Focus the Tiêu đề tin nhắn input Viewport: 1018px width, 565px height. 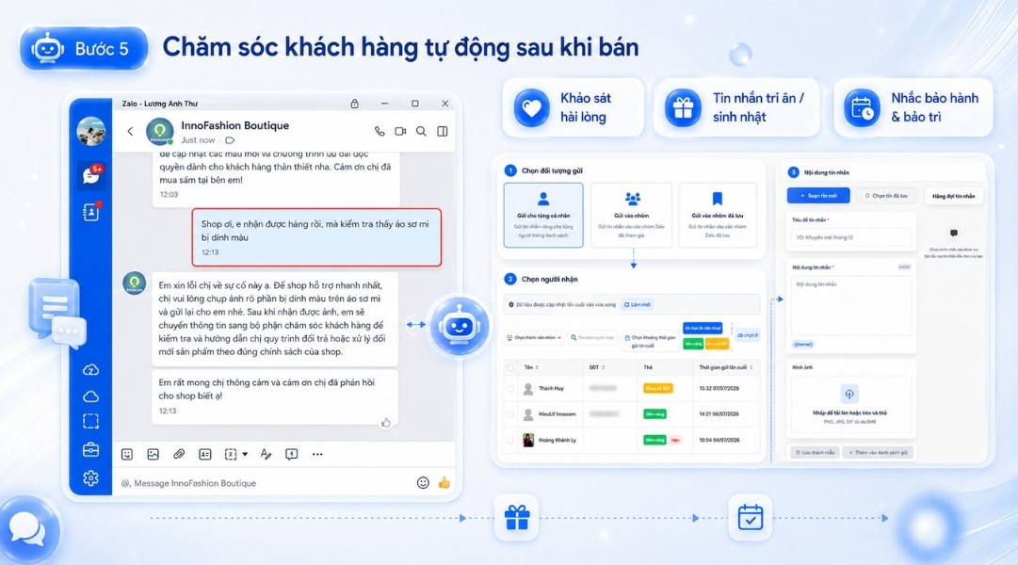click(851, 237)
